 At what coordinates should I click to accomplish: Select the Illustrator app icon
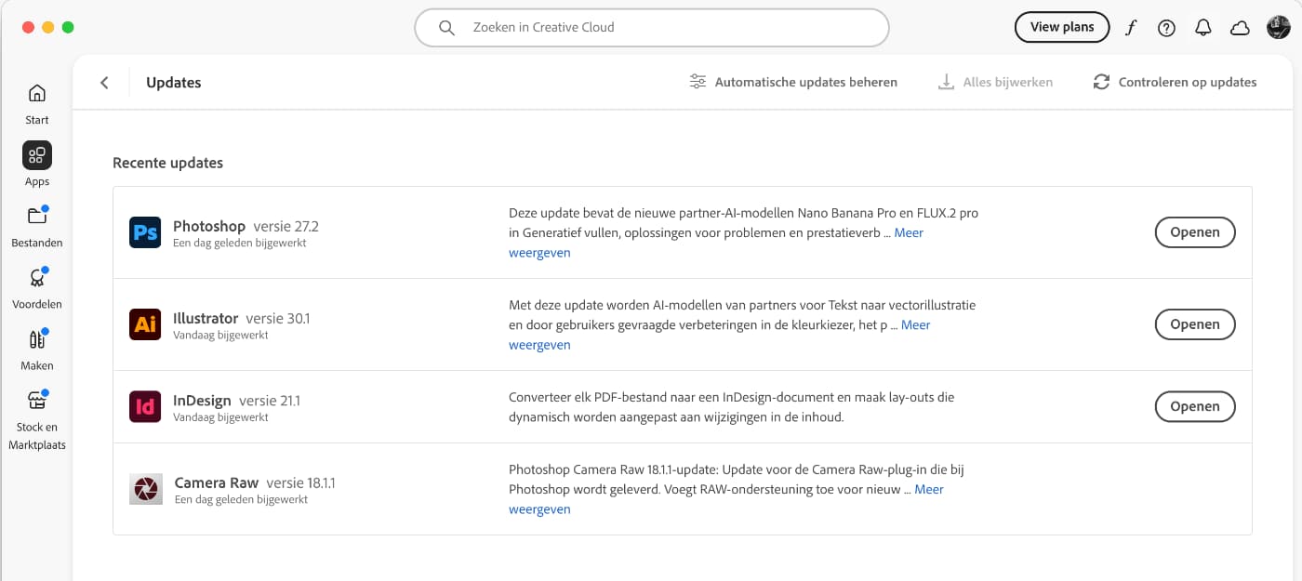point(144,324)
